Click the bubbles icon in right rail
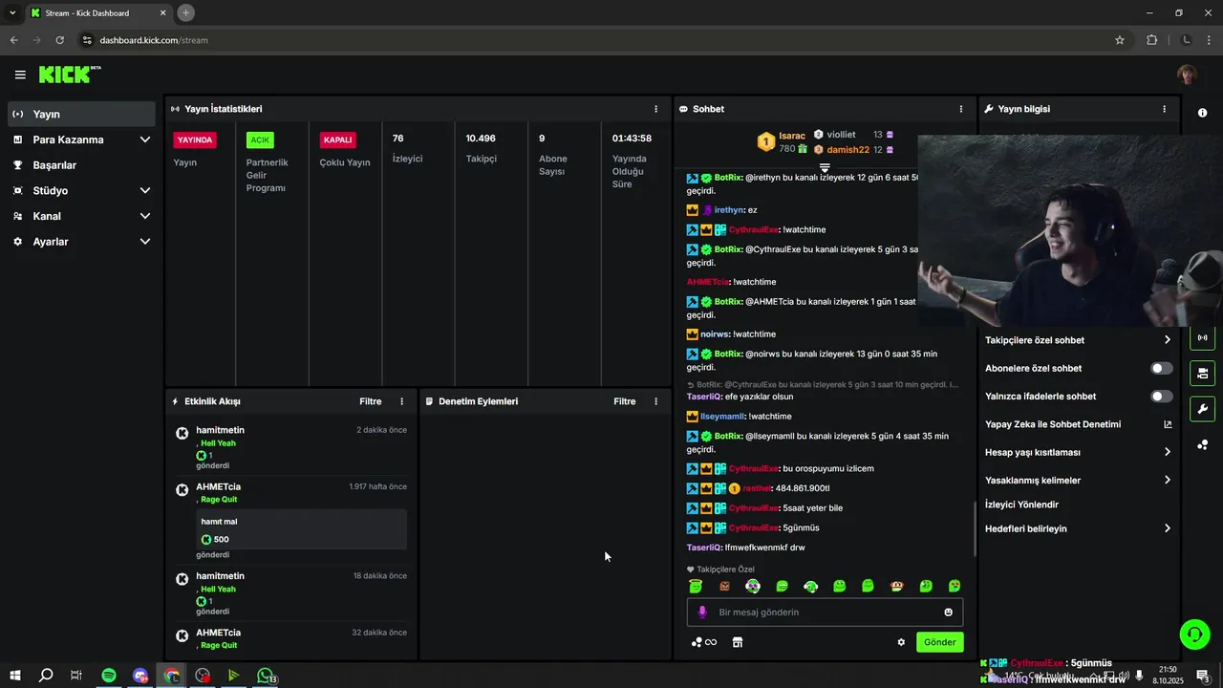Screen dimensions: 1223x688 tap(1202, 444)
